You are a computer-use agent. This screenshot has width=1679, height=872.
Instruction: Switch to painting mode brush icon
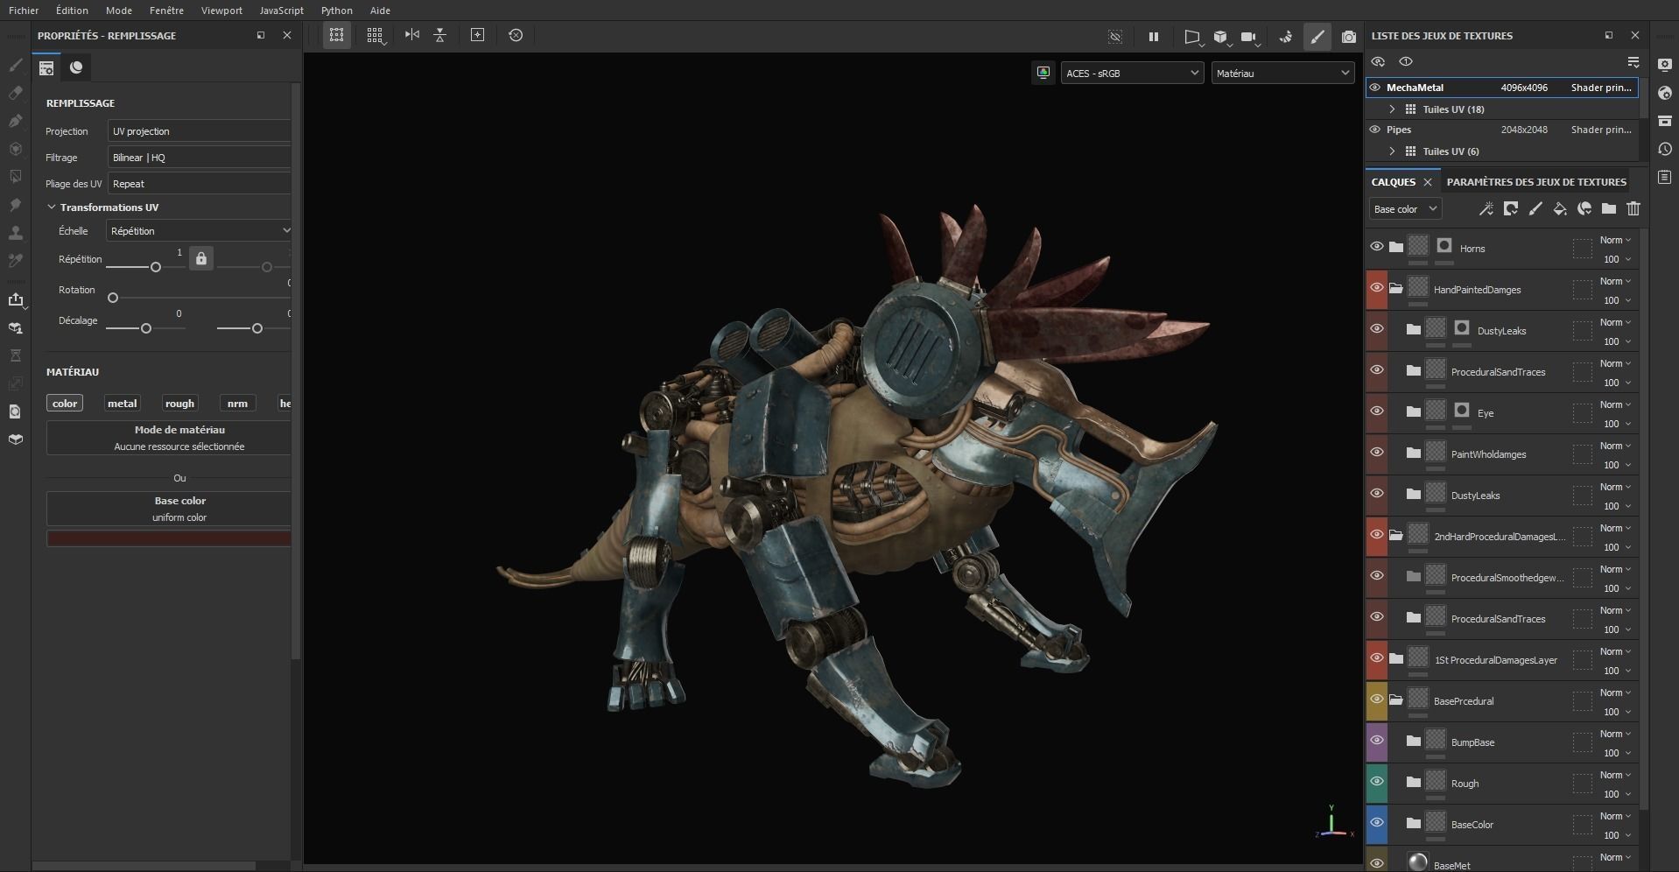1317,37
